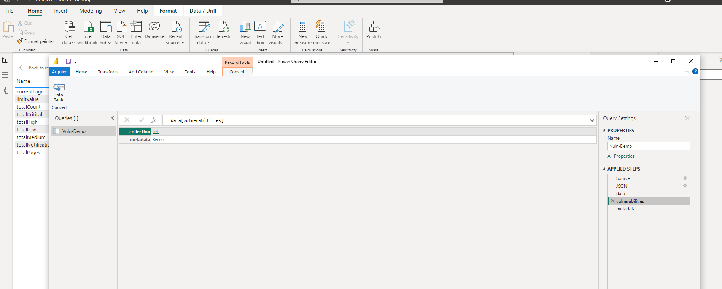Image resolution: width=722 pixels, height=289 pixels.
Task: Open Power Query Help tab
Action: click(211, 72)
